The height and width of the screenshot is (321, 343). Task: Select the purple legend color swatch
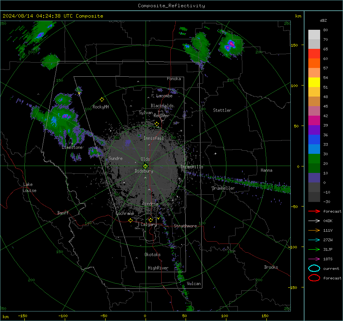coord(314,130)
